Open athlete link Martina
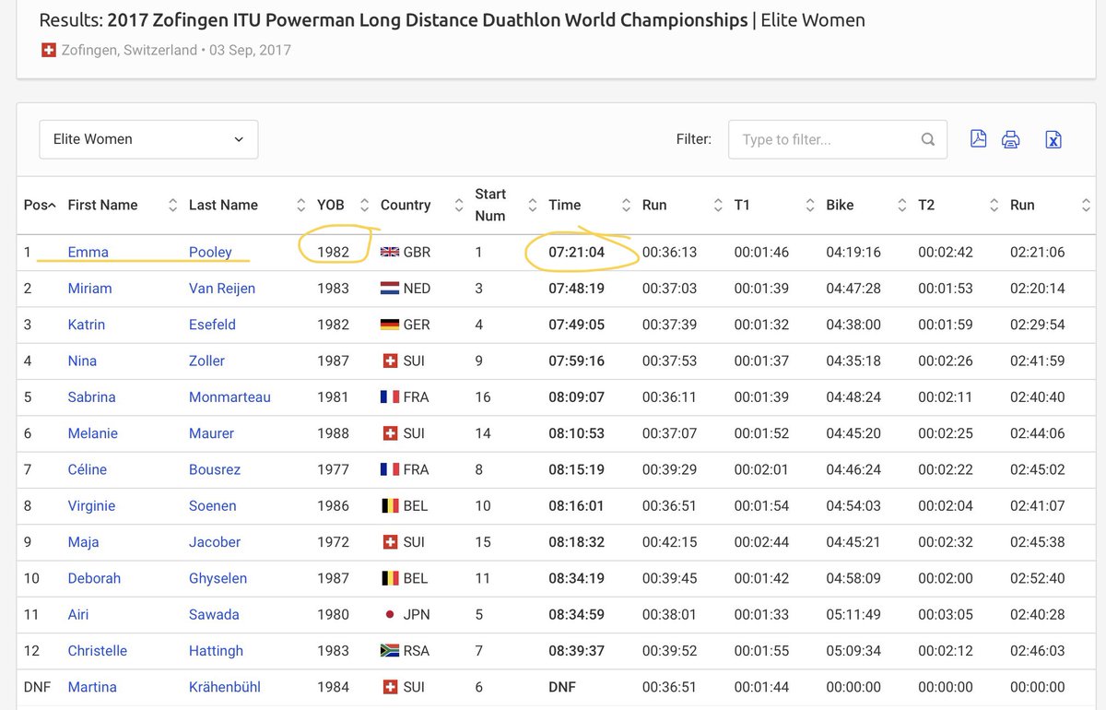Image resolution: width=1106 pixels, height=710 pixels. click(x=91, y=687)
